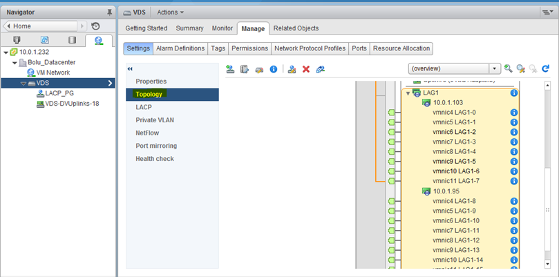This screenshot has height=277, width=559.
Task: Click info icon for vmnic4 LAG1-0
Action: click(513, 113)
